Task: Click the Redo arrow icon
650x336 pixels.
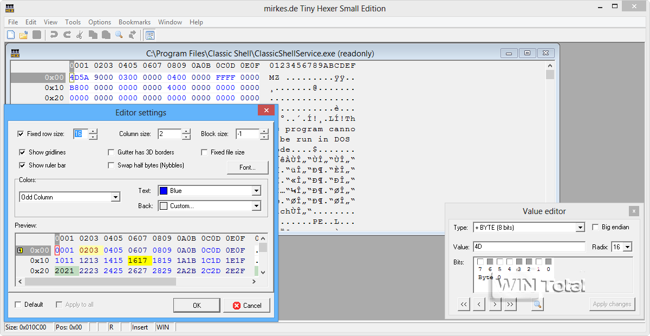Action: 67,35
